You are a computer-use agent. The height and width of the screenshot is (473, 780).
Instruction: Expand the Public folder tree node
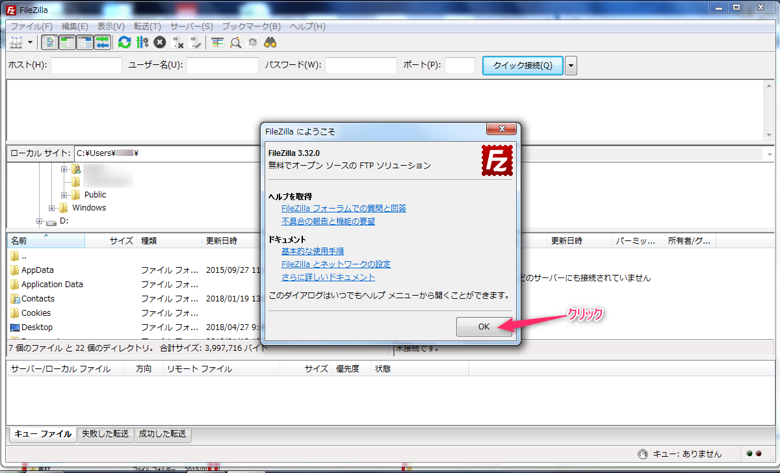(64, 195)
